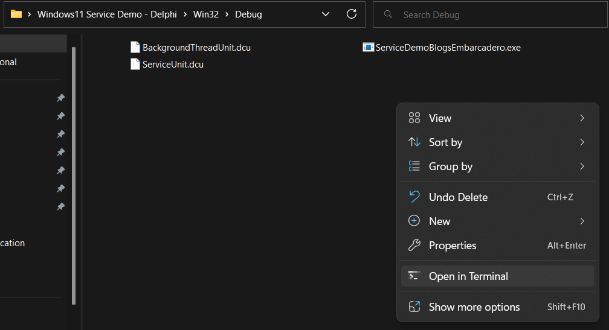Open Show more options entry
Image resolution: width=609 pixels, height=330 pixels.
pos(474,306)
